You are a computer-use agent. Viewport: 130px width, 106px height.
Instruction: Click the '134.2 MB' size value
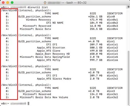coord(96,94)
